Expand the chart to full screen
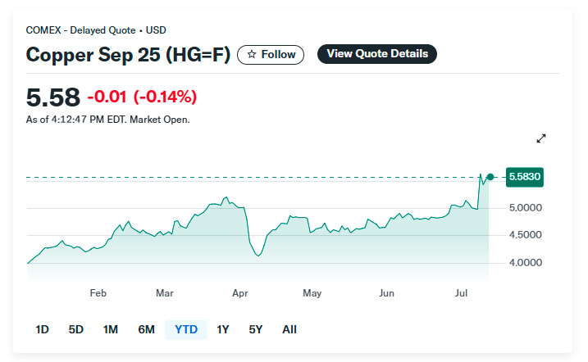 tap(541, 139)
